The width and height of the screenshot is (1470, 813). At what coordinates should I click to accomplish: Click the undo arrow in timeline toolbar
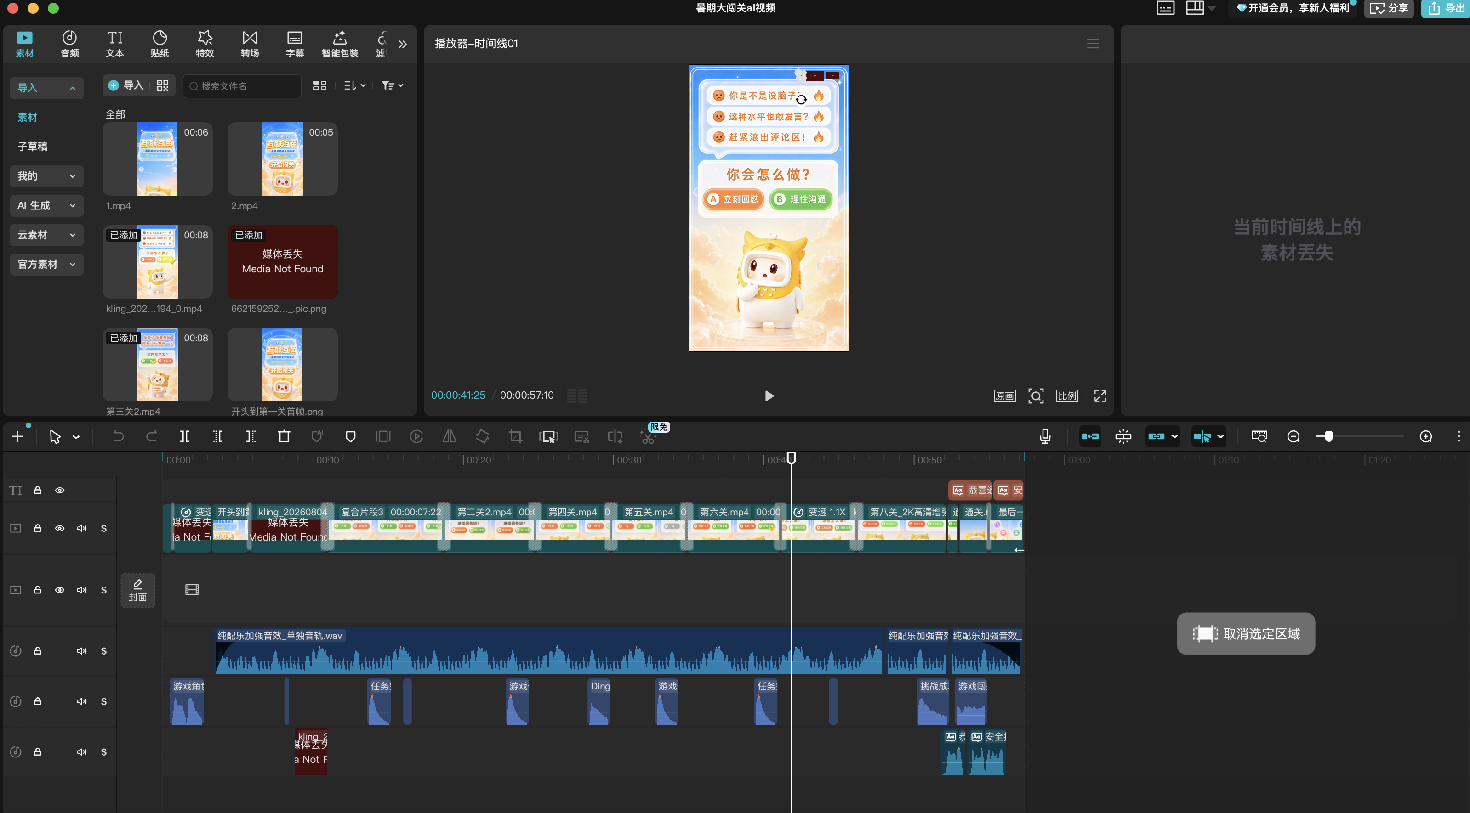118,436
